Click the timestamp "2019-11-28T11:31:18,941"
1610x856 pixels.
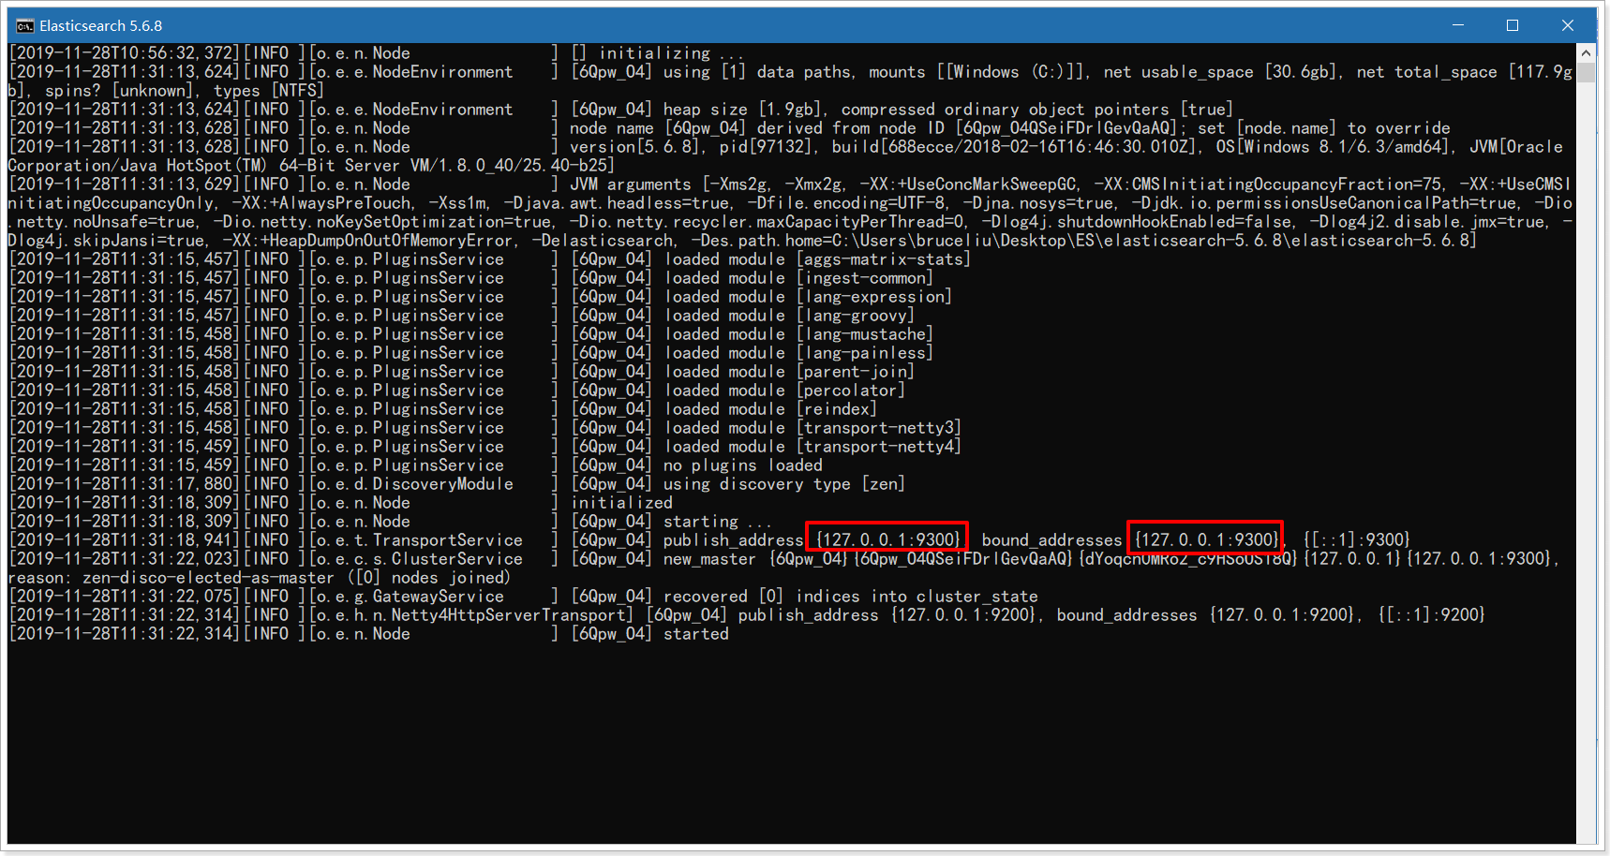pos(125,540)
